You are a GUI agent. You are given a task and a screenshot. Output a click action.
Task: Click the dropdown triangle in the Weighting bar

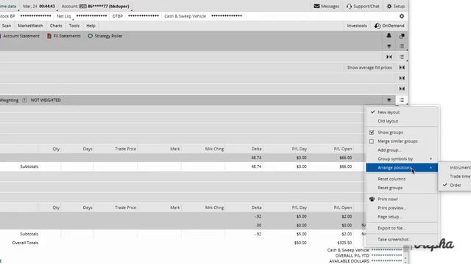tap(389, 100)
